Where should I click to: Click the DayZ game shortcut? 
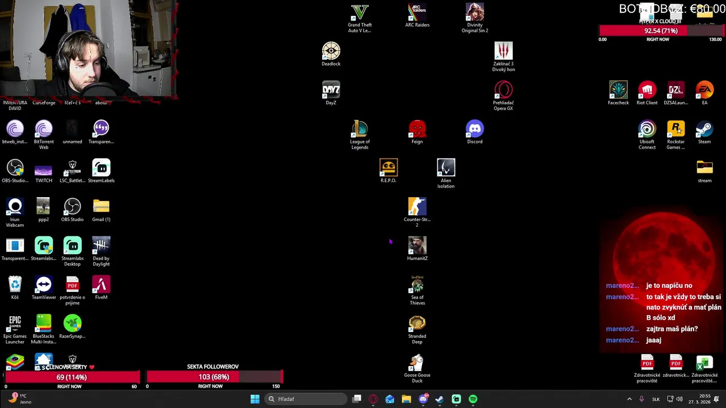click(x=331, y=93)
